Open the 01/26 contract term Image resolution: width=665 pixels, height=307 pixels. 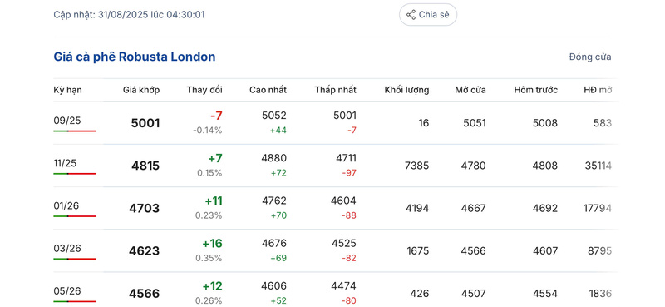(x=66, y=206)
